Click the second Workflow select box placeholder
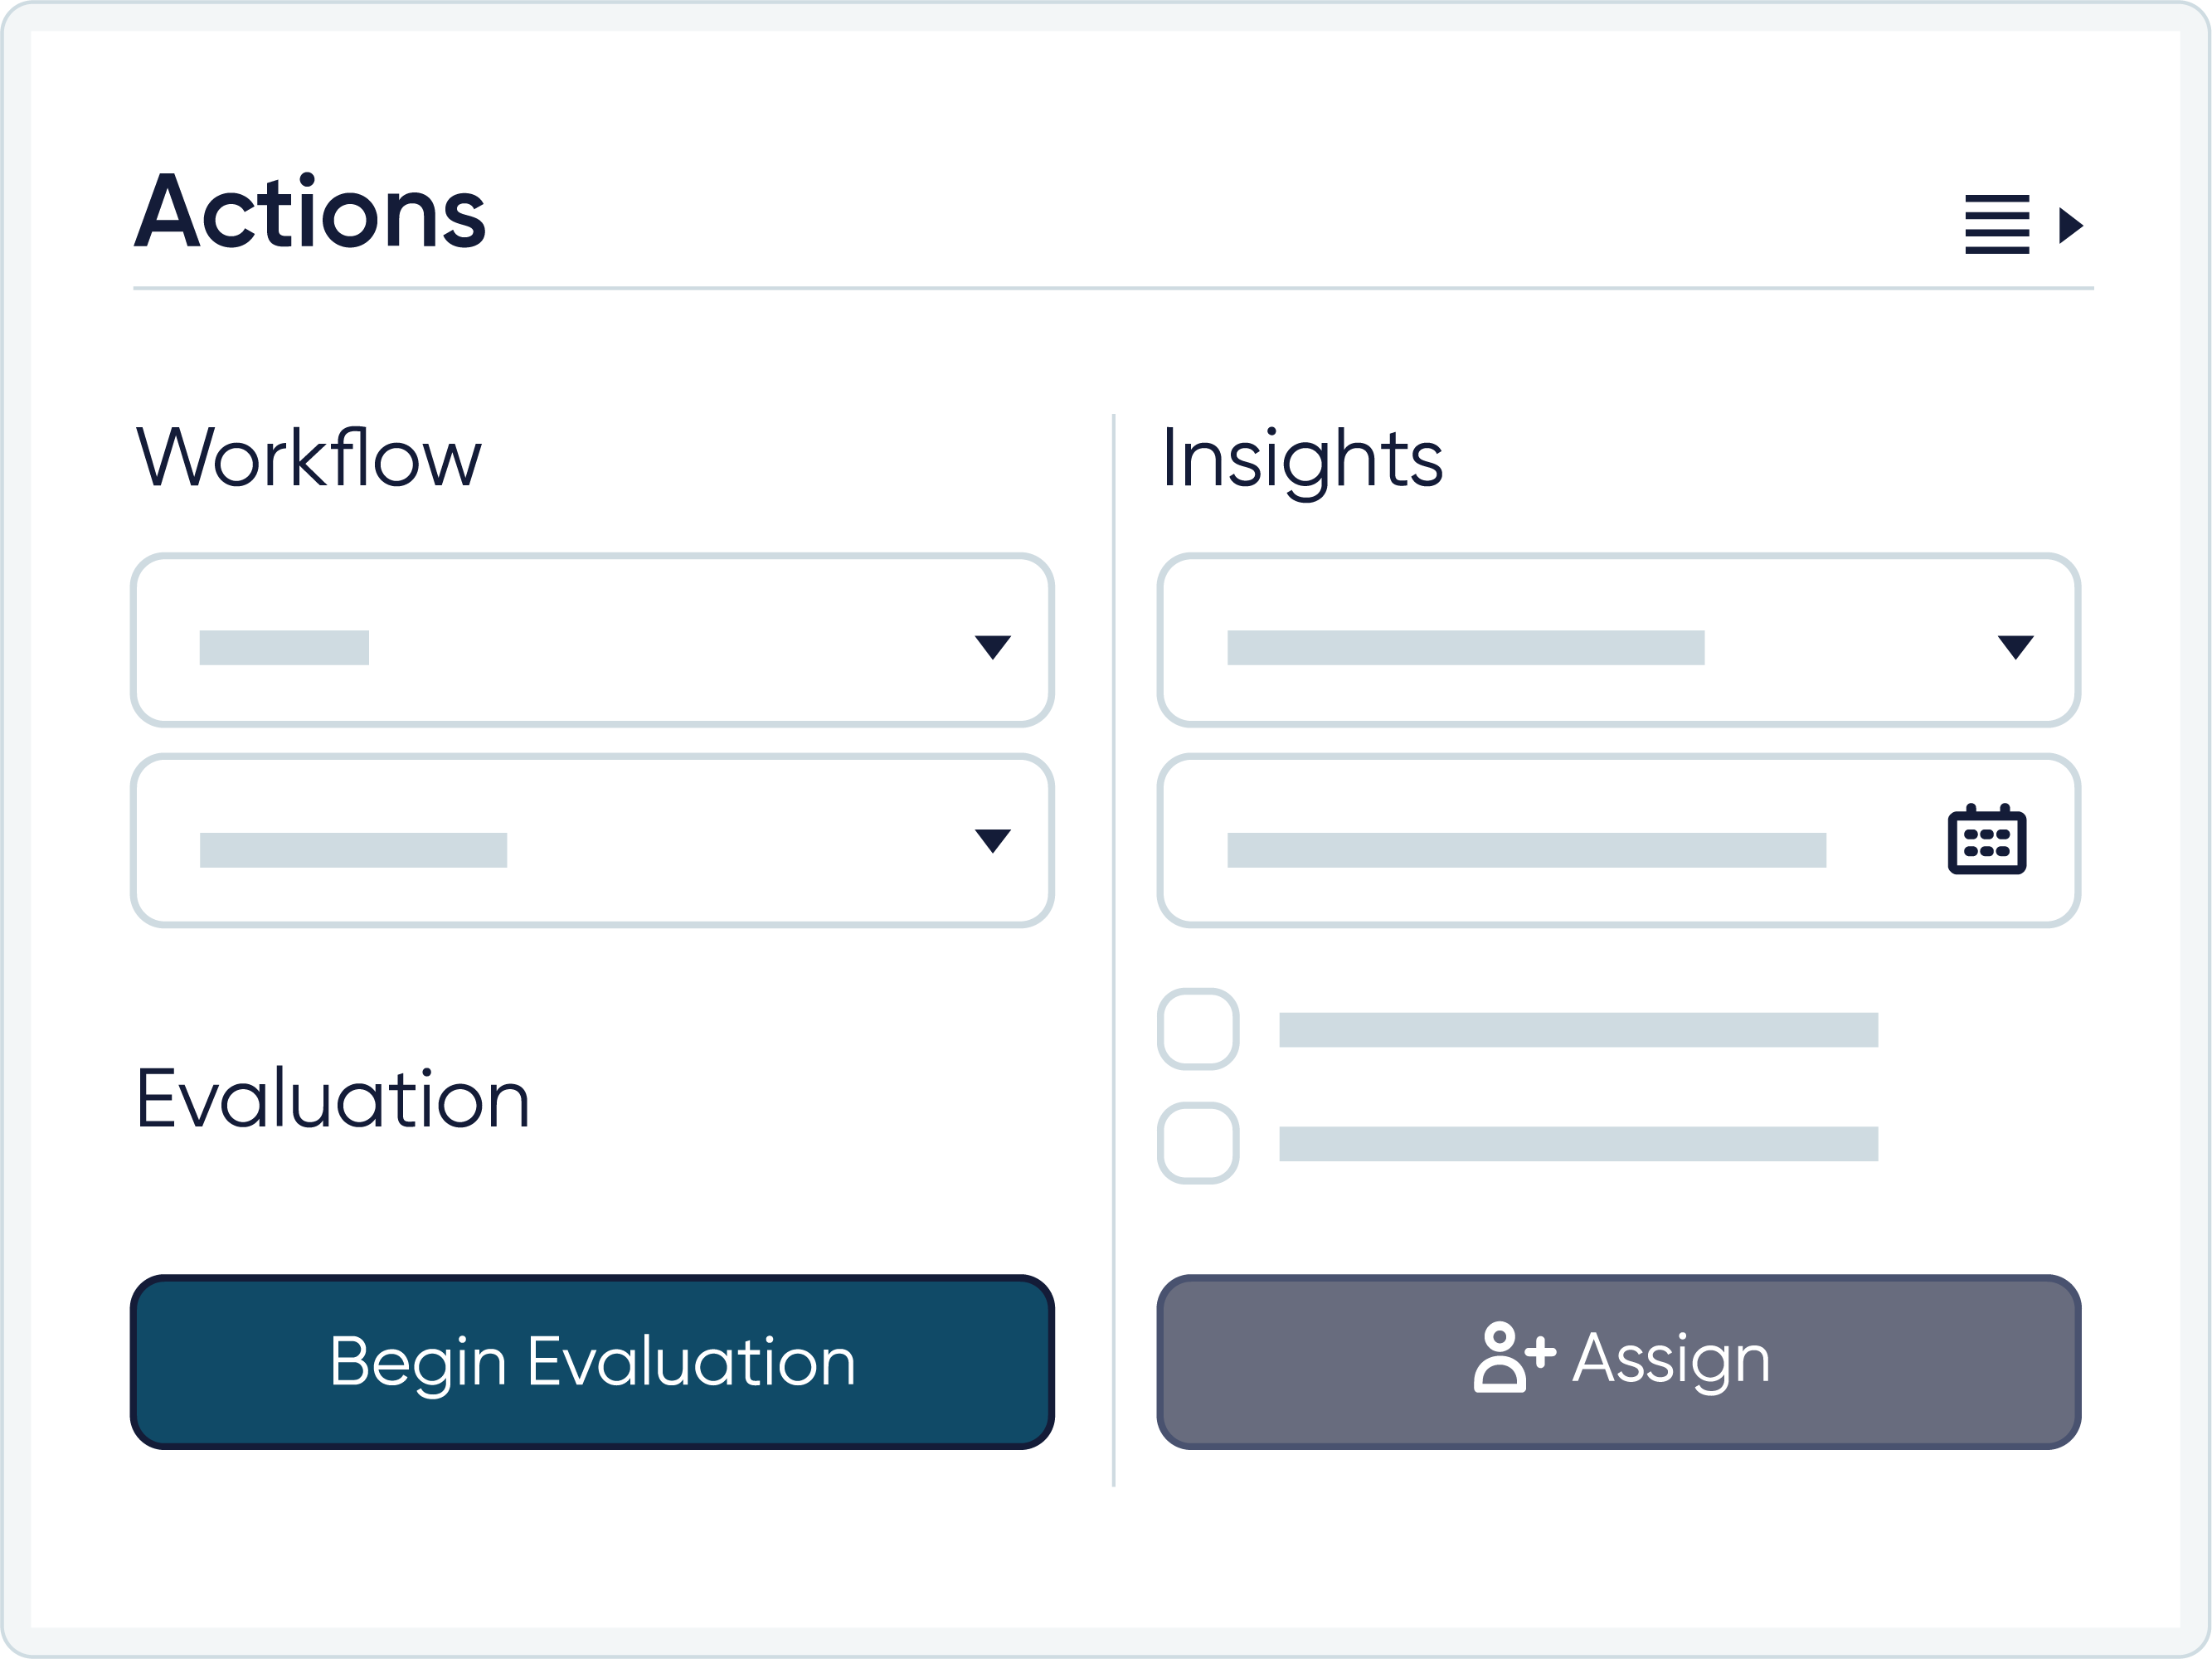 point(353,850)
